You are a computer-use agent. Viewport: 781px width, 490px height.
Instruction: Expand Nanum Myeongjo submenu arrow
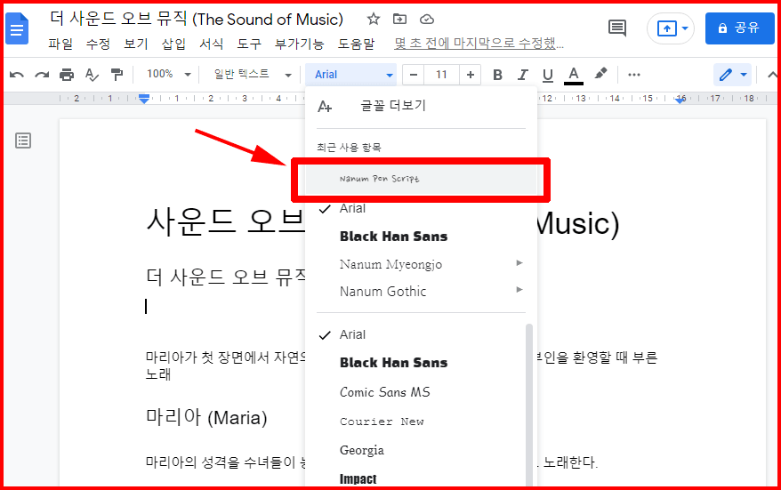pyautogui.click(x=519, y=263)
